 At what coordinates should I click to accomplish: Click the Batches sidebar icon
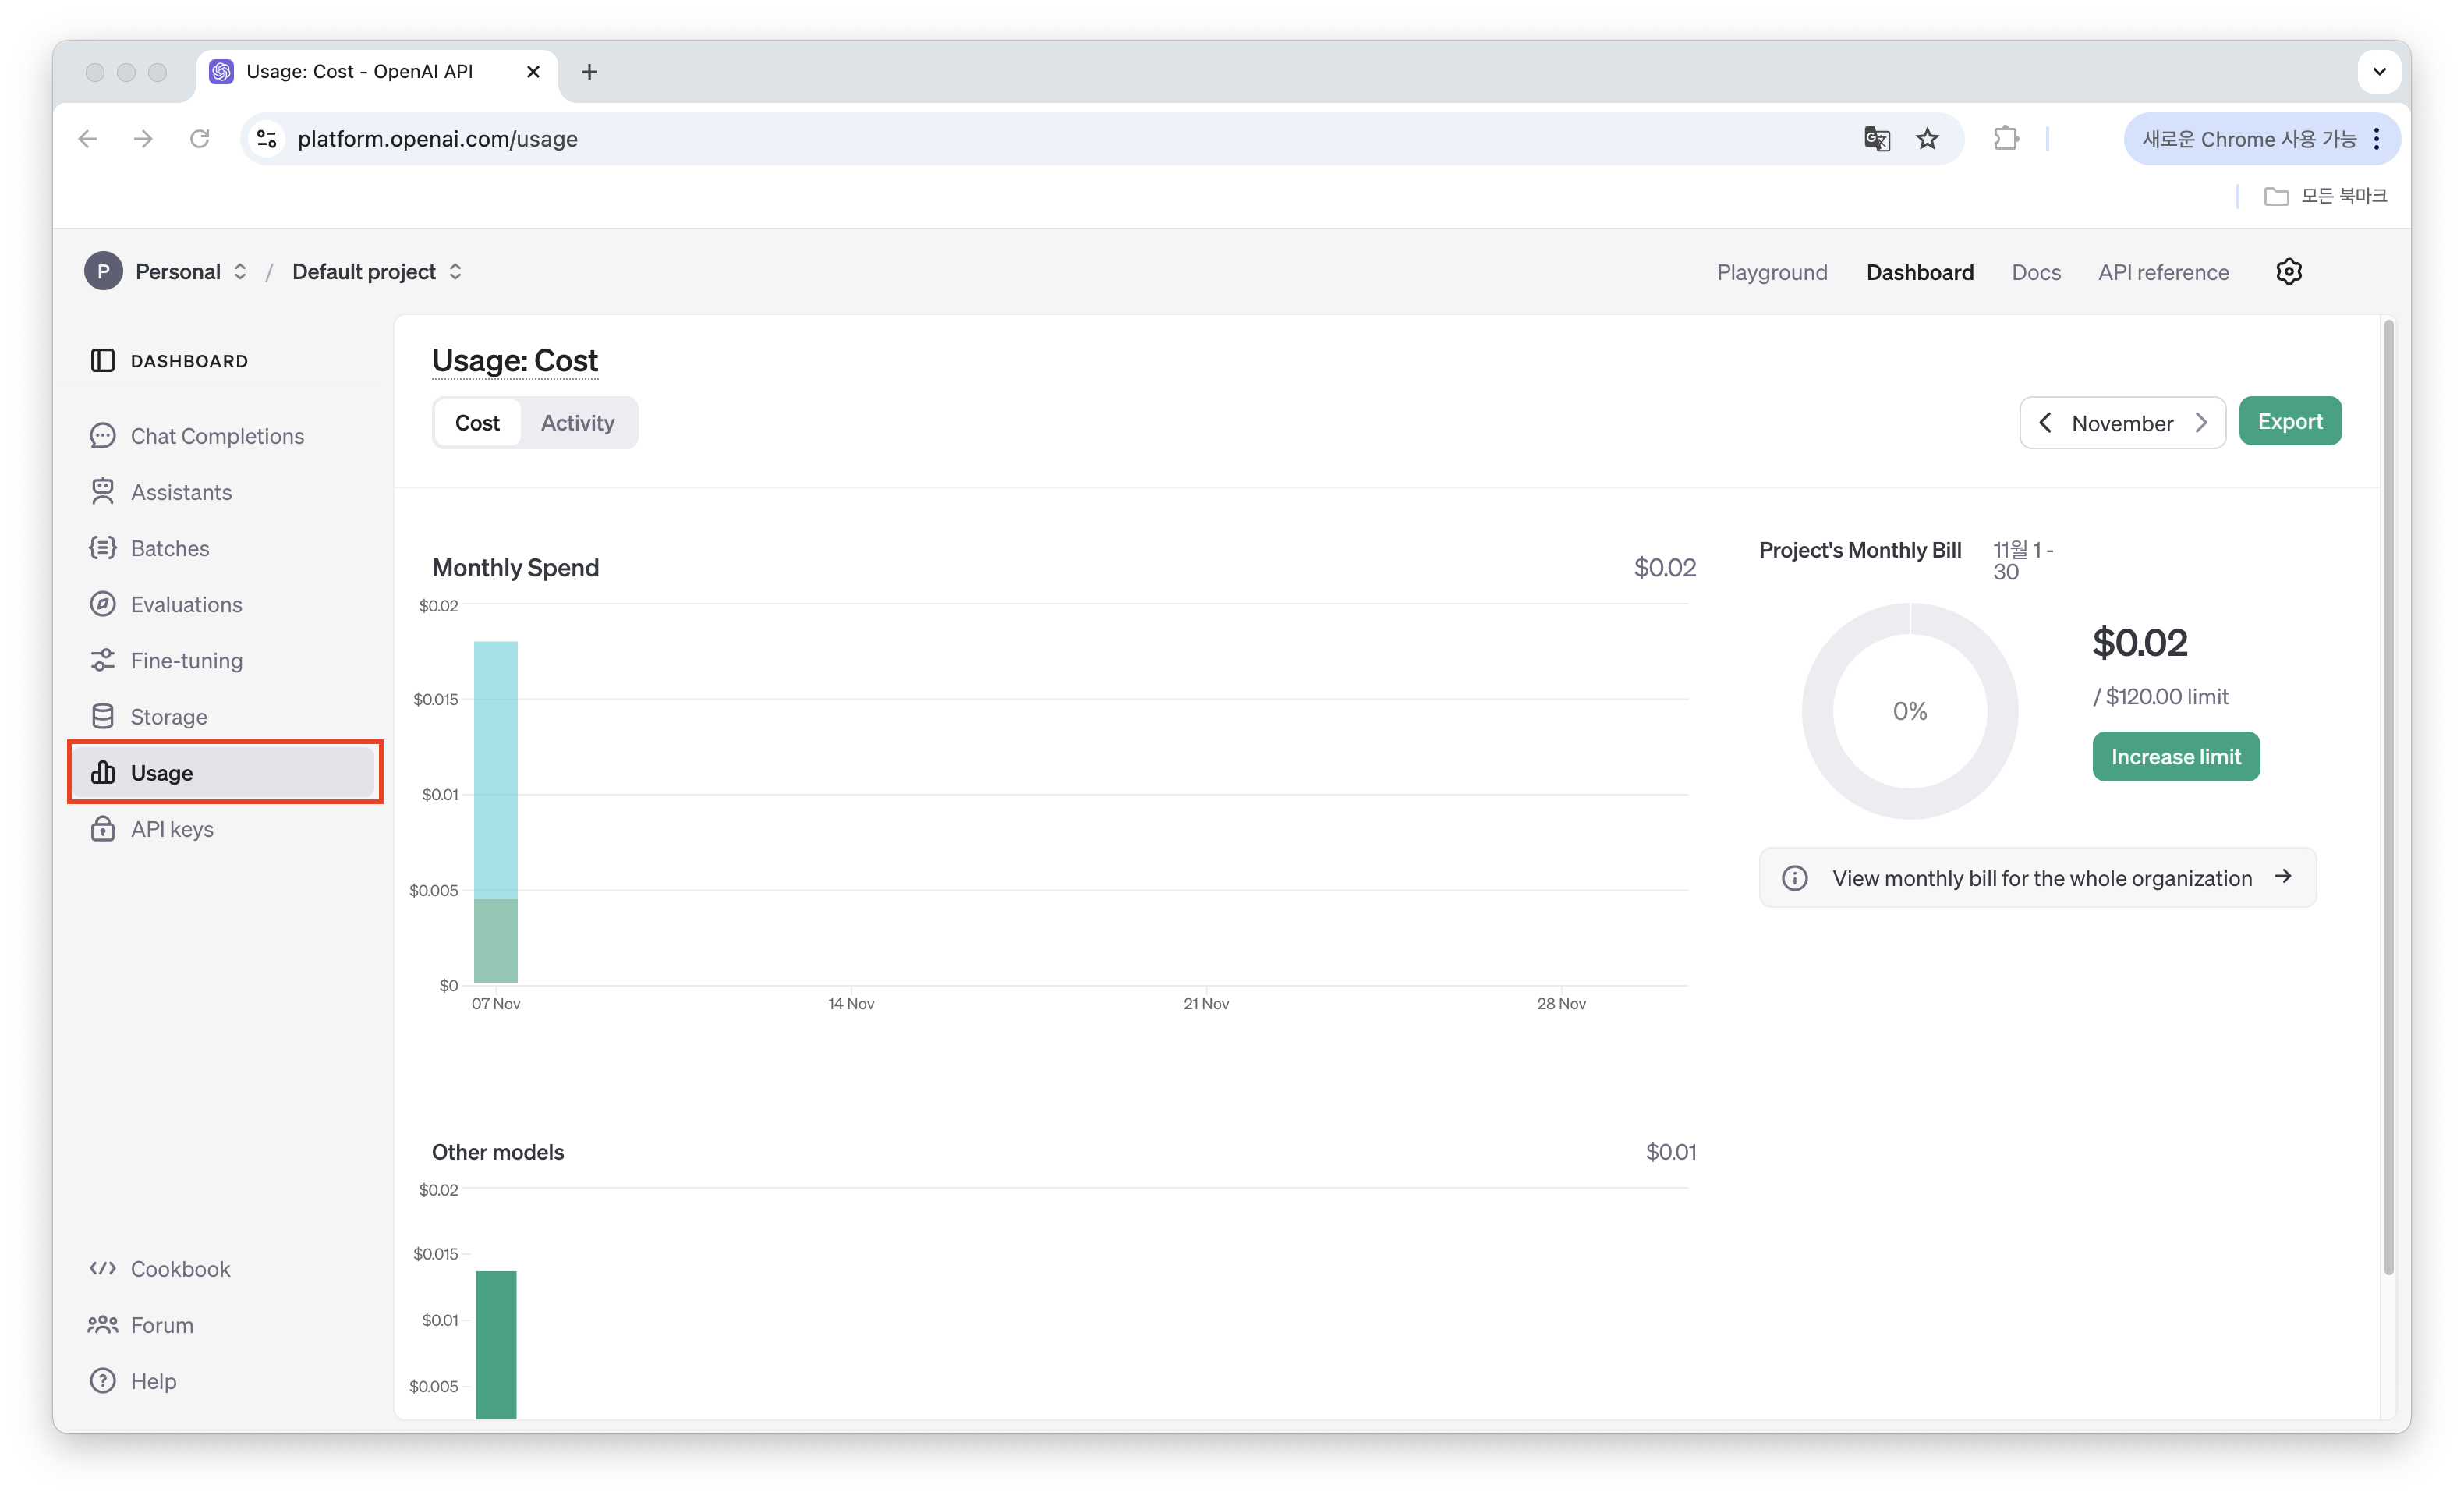(x=102, y=548)
